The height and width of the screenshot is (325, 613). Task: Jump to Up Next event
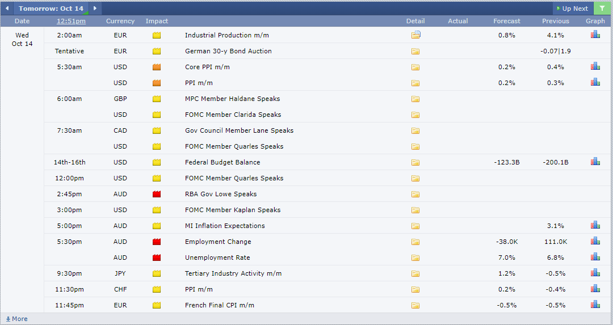click(x=572, y=9)
